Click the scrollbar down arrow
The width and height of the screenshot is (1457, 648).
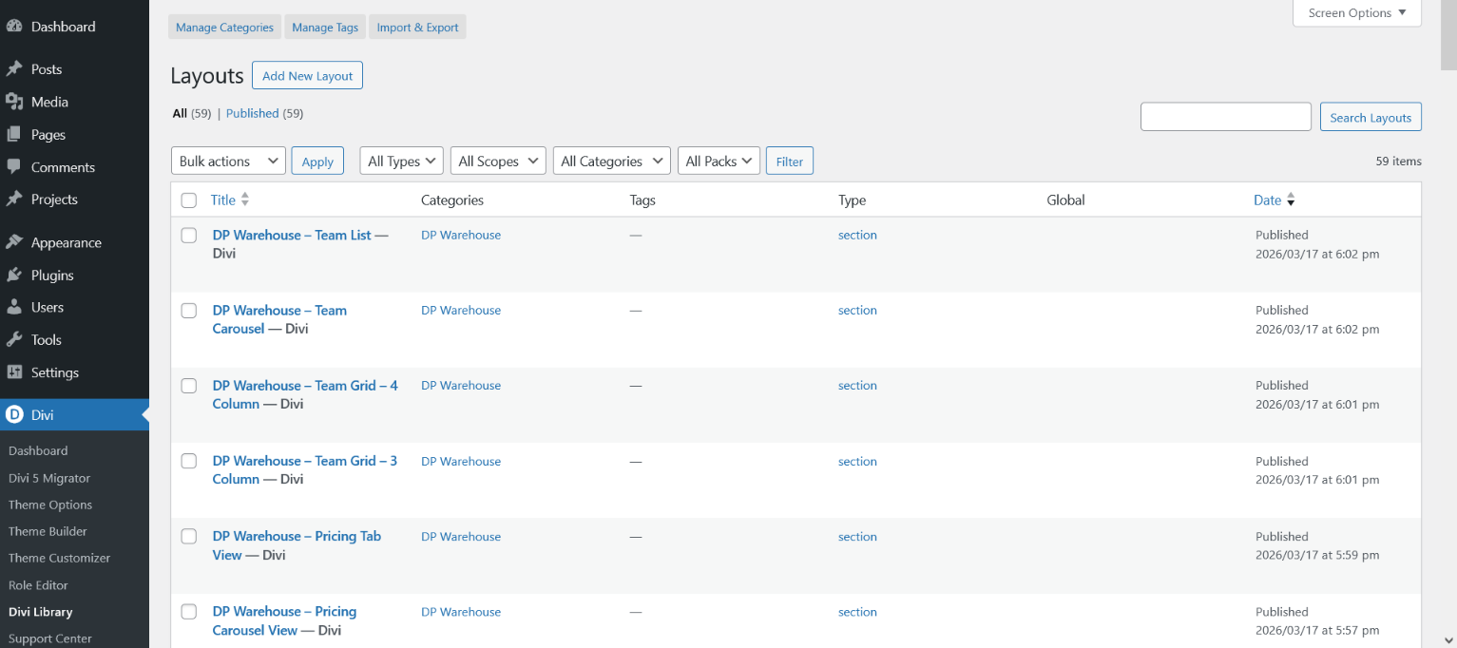pos(1448,639)
